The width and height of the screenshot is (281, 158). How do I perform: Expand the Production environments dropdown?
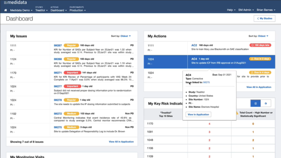point(78,10)
